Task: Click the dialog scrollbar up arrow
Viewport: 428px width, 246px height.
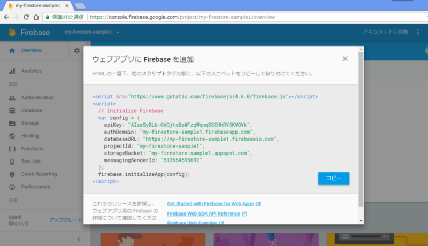Action: [x=361, y=49]
